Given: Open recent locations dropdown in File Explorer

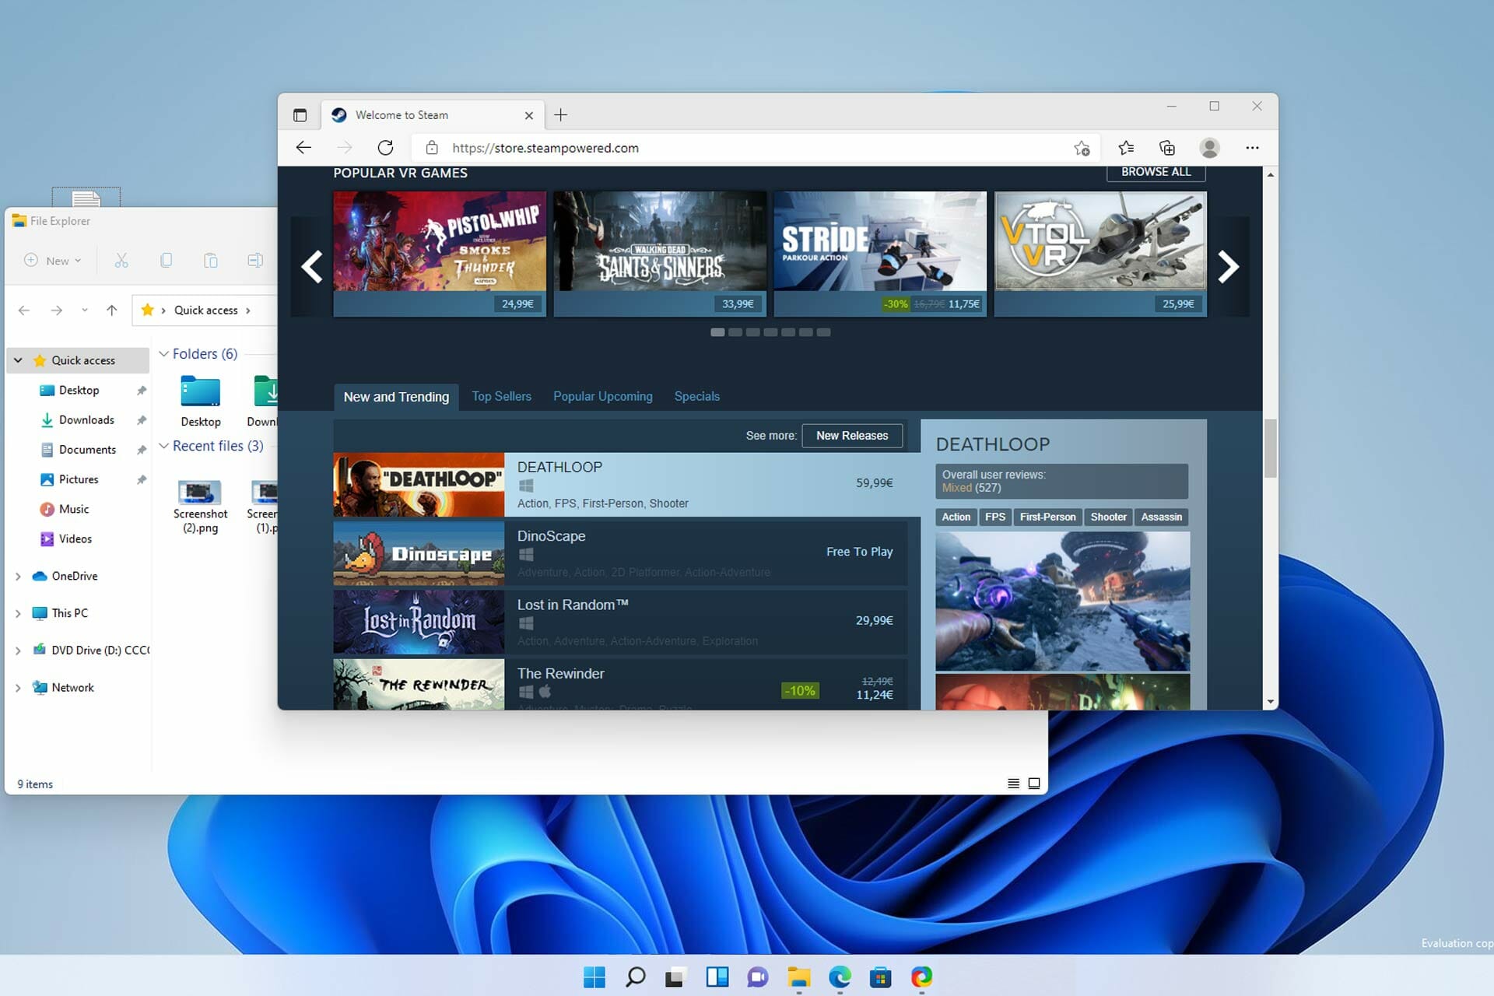Looking at the screenshot, I should tap(84, 310).
